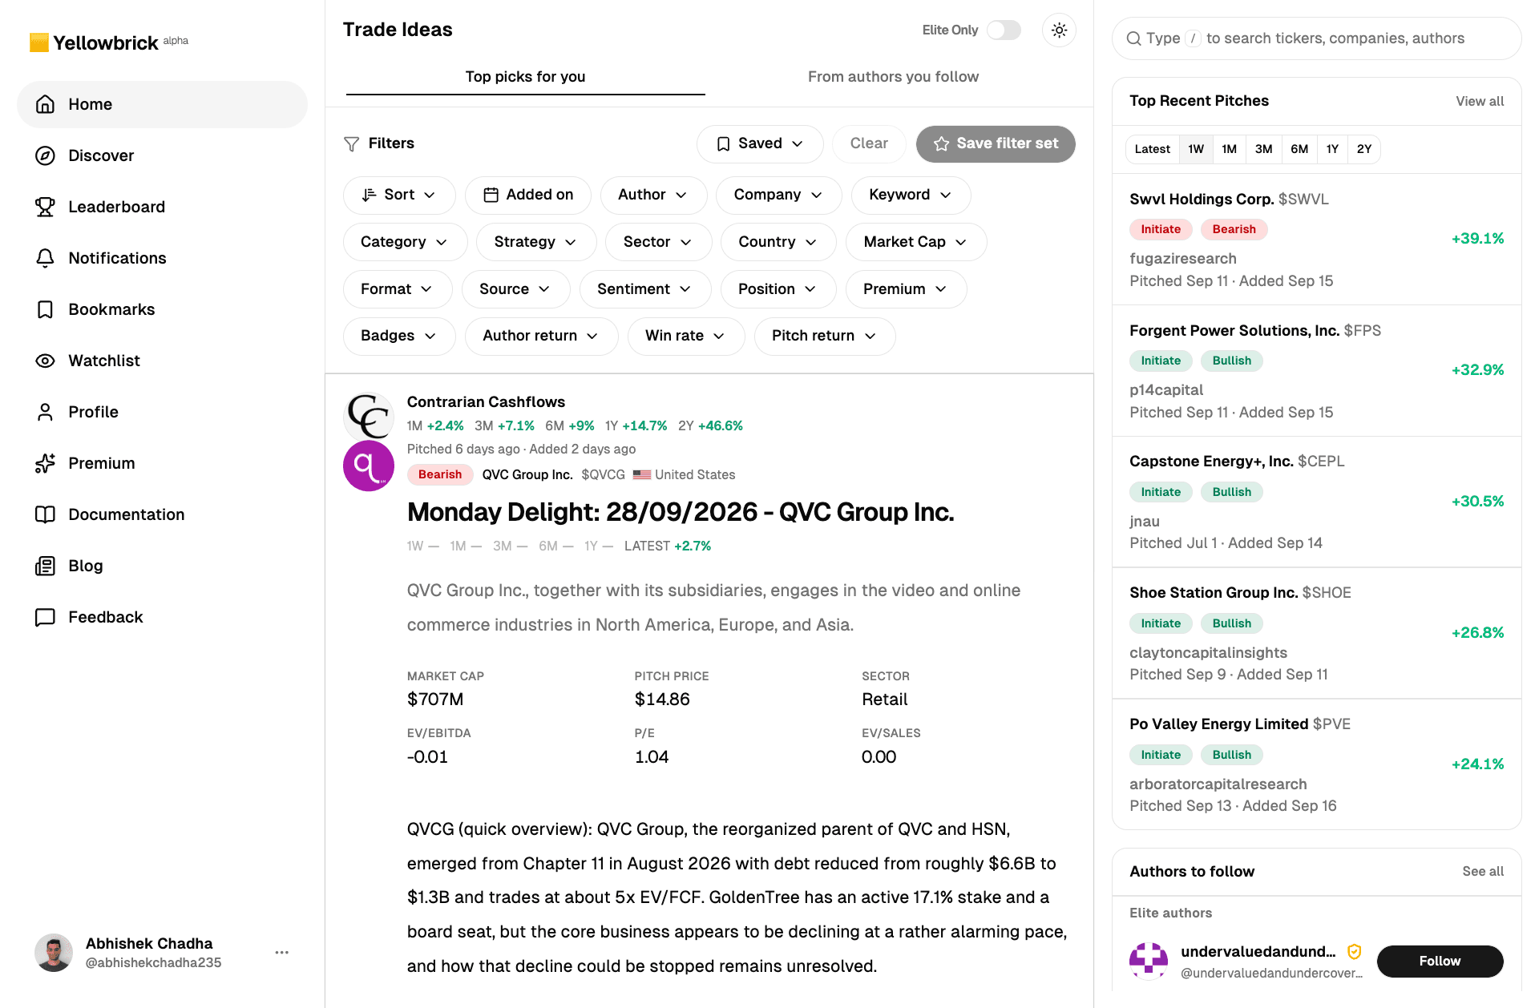1539x1008 pixels.
Task: Open Leaderboard in the sidebar menu
Action: [163, 207]
